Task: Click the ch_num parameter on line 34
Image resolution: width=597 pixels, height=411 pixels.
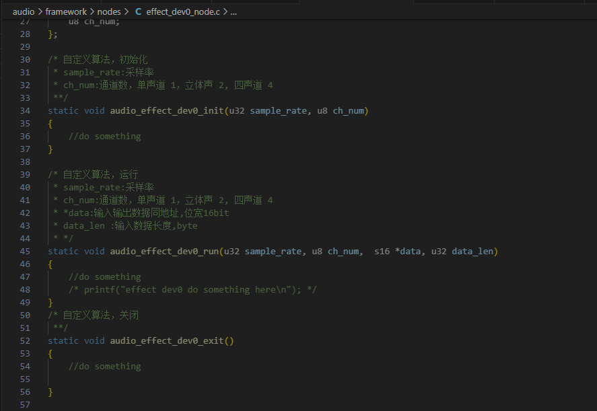Action: (x=349, y=111)
